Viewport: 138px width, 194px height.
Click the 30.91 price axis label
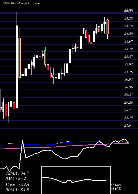click(x=128, y=80)
